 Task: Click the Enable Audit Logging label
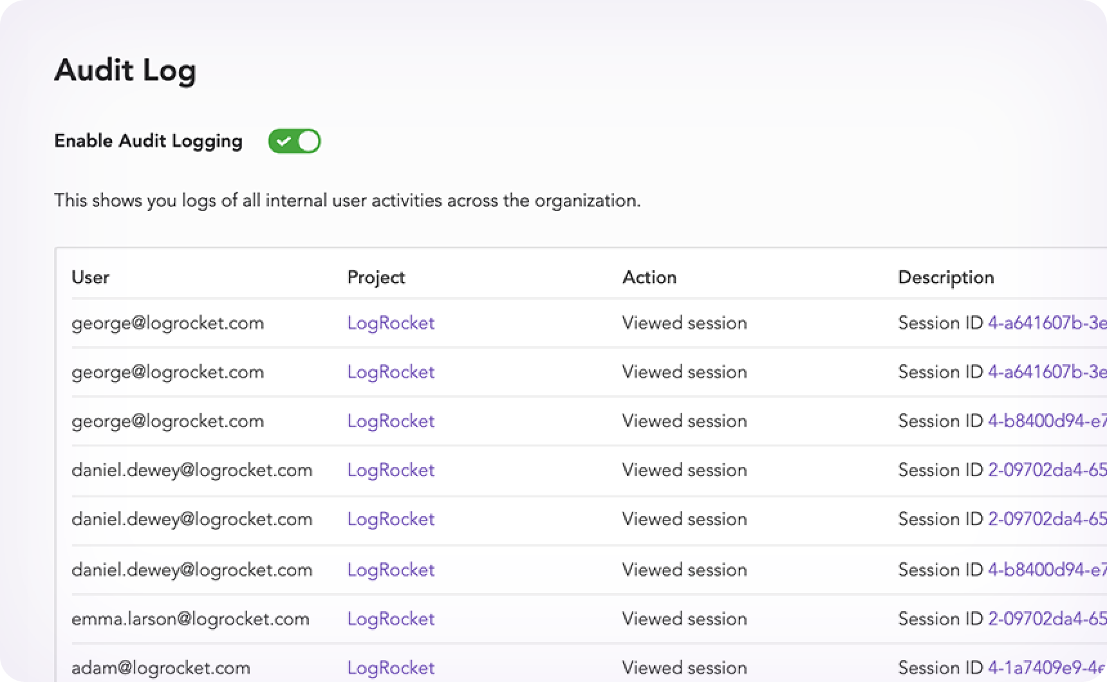coord(148,142)
